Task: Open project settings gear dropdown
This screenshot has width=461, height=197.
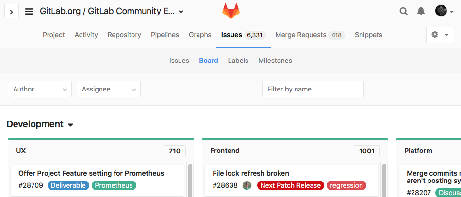Action: [x=440, y=35]
